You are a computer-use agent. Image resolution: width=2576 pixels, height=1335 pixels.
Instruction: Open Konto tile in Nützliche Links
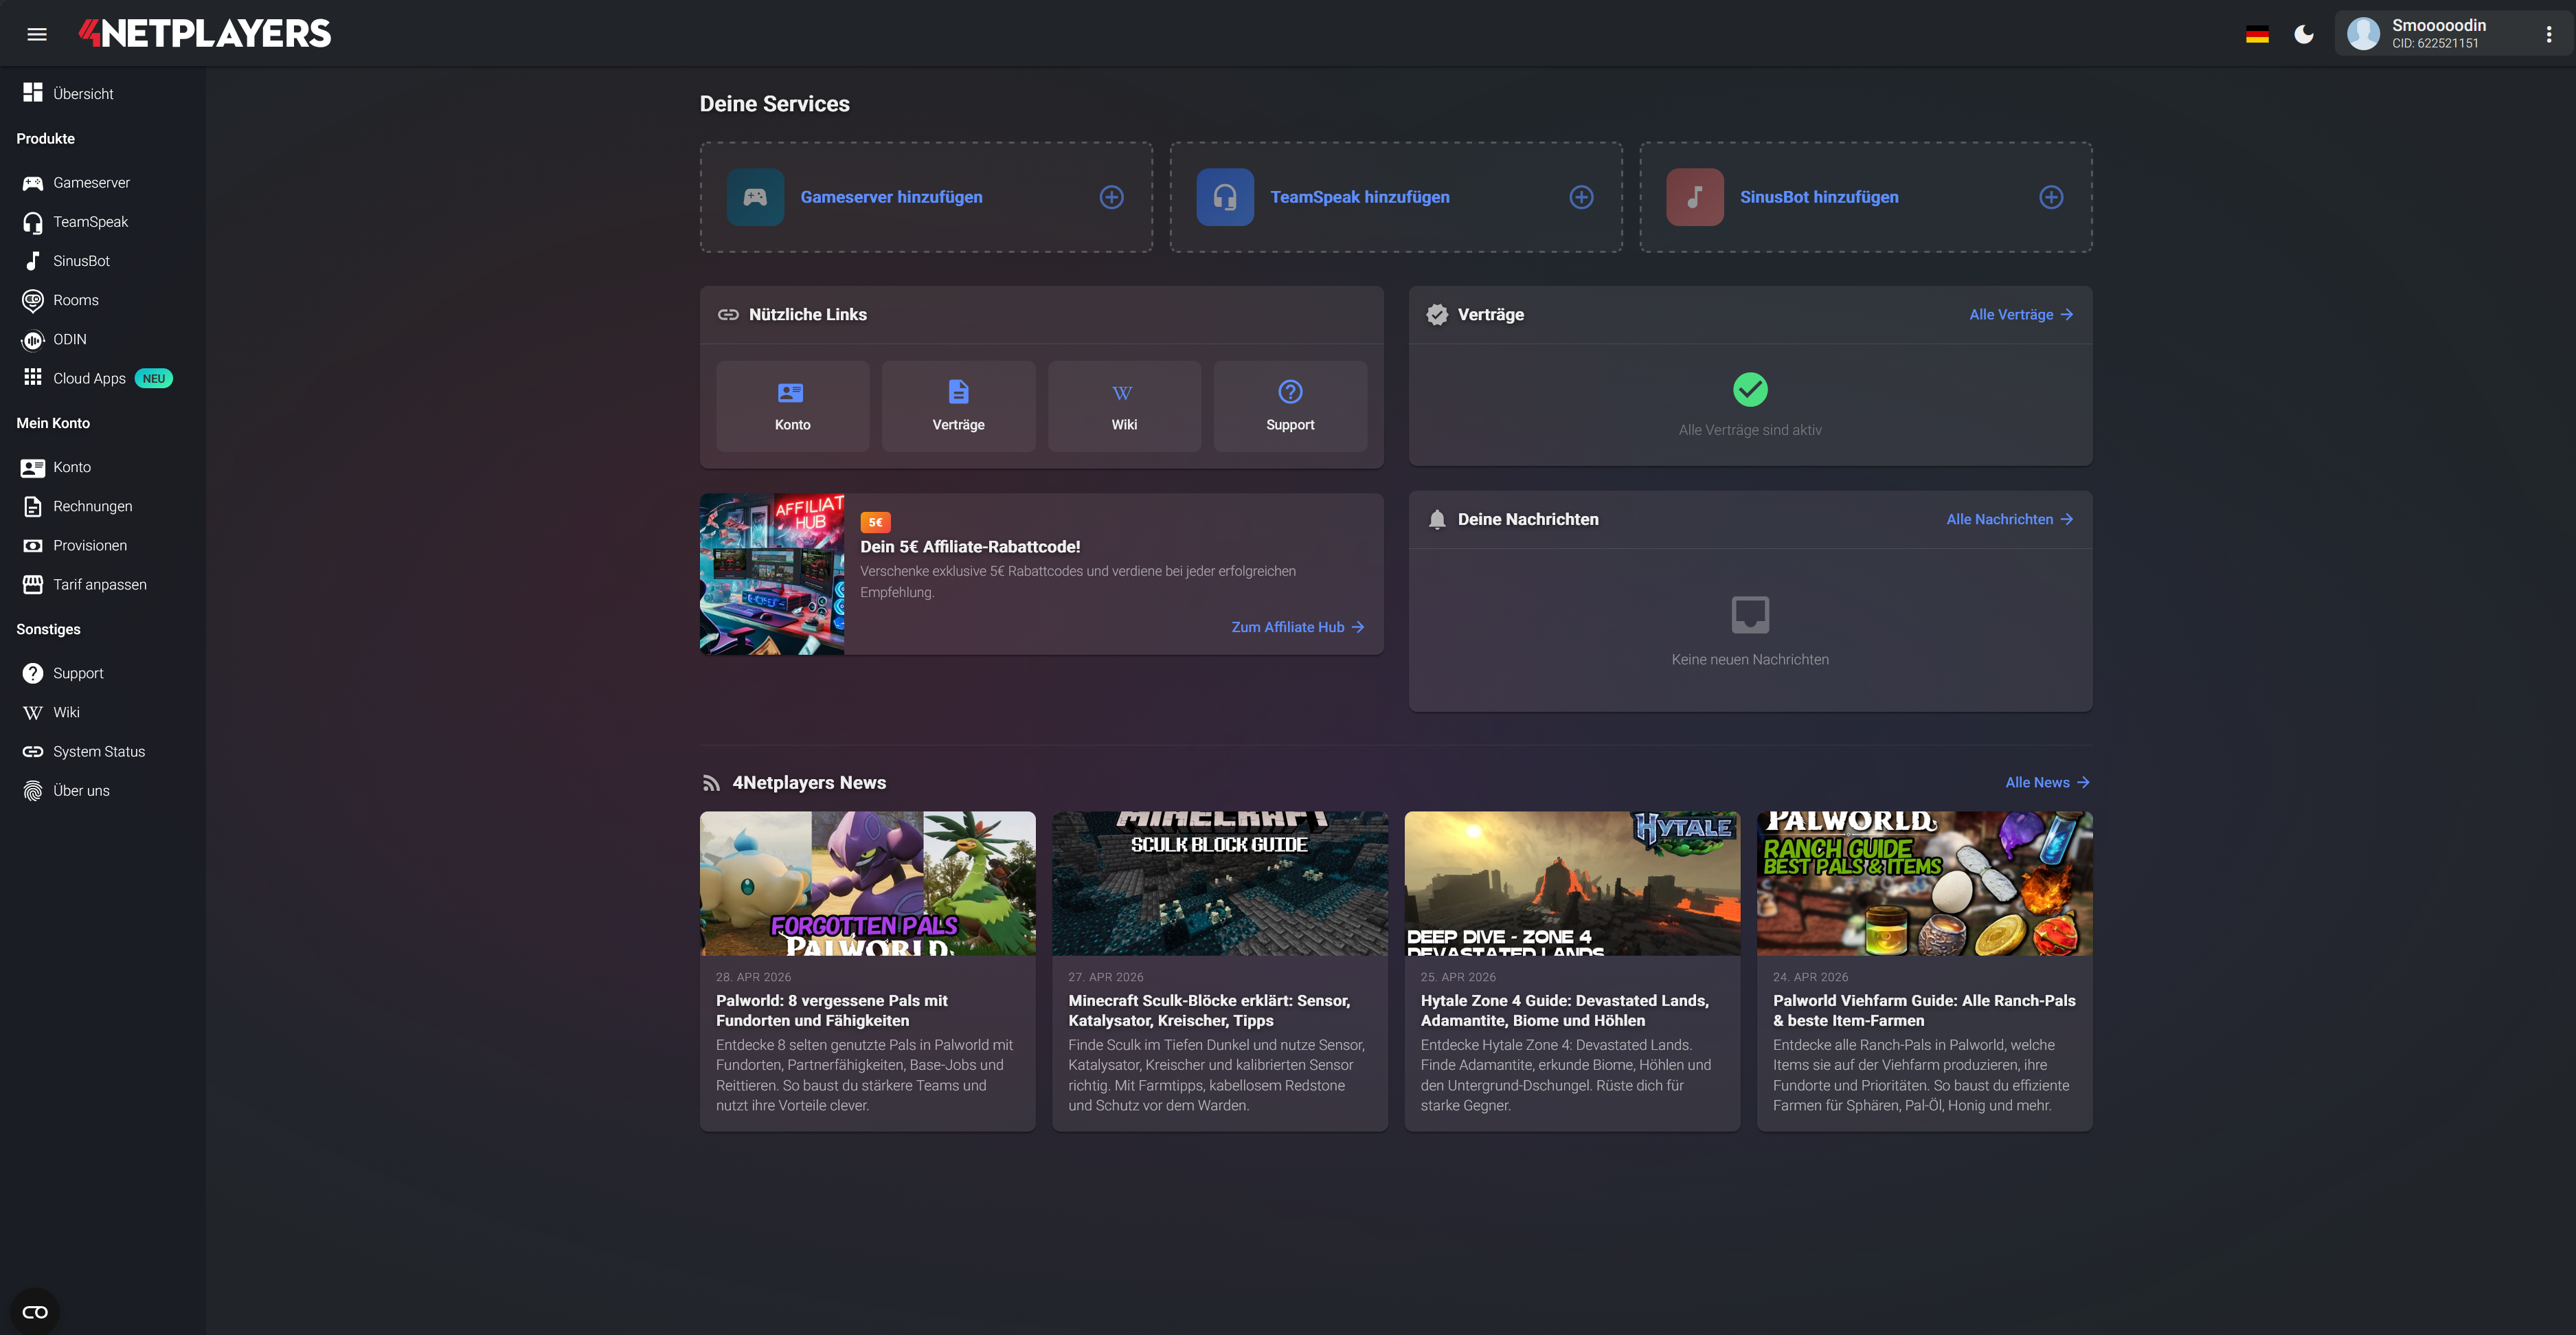793,406
